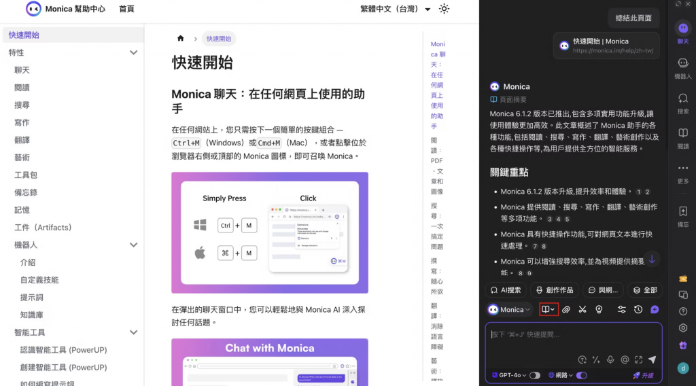Collapse the 機器人 sidebar section
The image size is (696, 386).
pos(133,245)
